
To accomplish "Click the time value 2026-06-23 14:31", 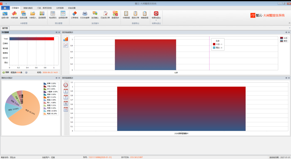I will coord(50,73).
